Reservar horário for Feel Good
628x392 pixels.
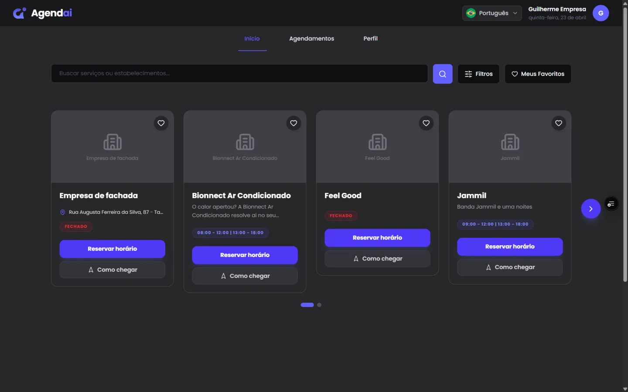[378, 237]
